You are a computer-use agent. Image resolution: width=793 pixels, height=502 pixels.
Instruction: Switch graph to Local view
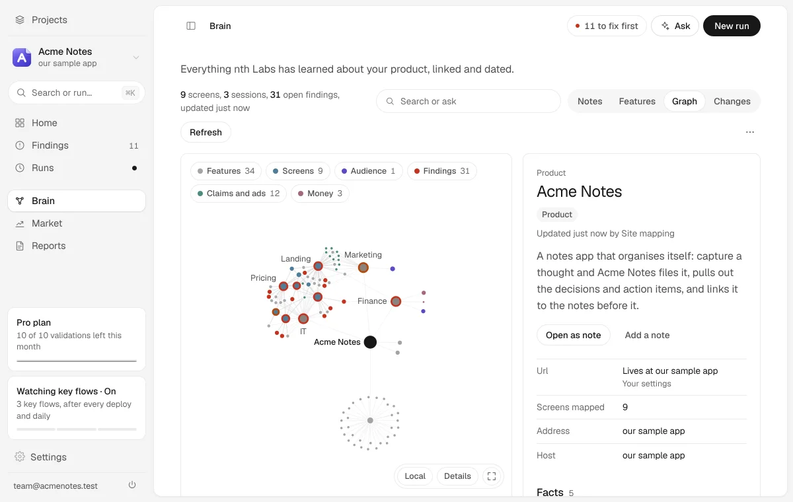point(415,476)
